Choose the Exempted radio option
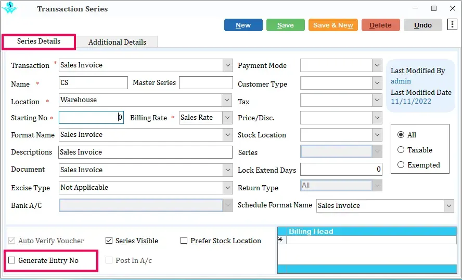The height and width of the screenshot is (280, 462). coord(401,165)
